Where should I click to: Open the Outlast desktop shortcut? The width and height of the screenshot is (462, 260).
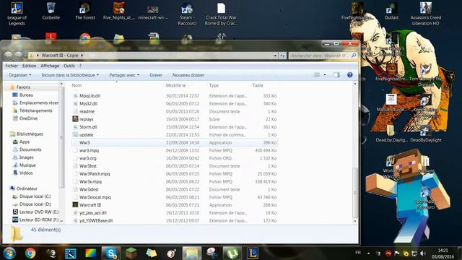click(391, 12)
